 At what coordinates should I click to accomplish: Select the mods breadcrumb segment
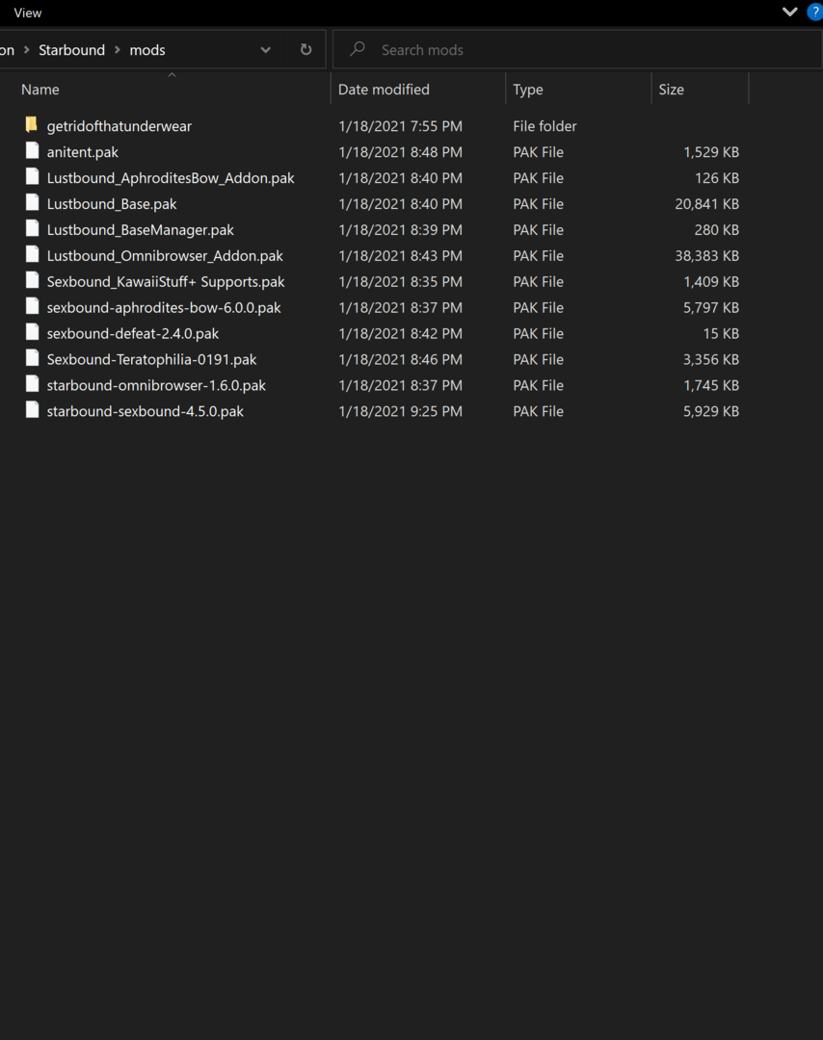147,50
